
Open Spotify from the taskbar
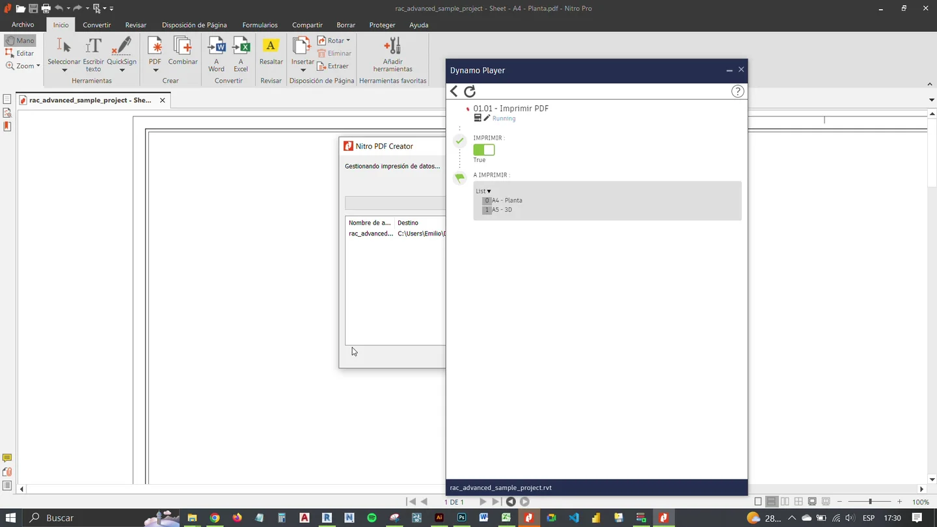(x=372, y=518)
